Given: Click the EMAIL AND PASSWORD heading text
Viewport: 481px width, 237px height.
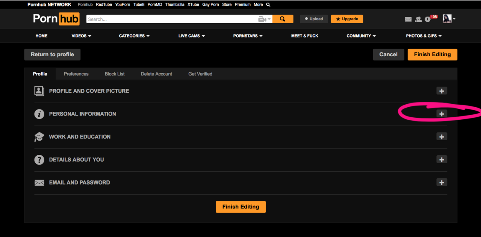Looking at the screenshot, I should [80, 183].
